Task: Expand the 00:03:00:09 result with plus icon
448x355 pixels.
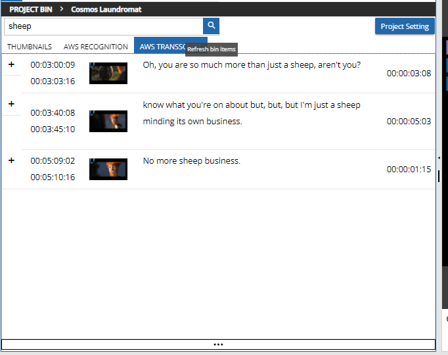Action: [11, 64]
